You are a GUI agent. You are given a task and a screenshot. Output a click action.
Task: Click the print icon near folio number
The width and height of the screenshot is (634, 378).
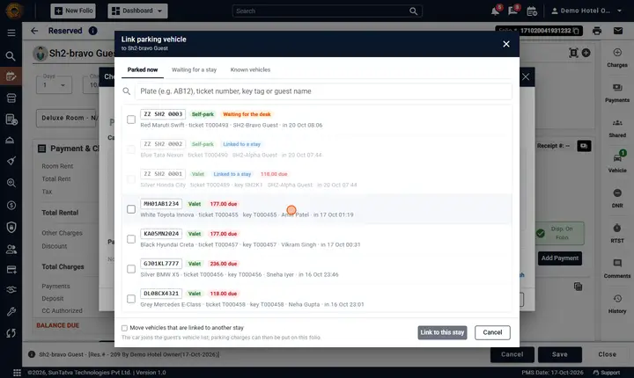tap(597, 31)
